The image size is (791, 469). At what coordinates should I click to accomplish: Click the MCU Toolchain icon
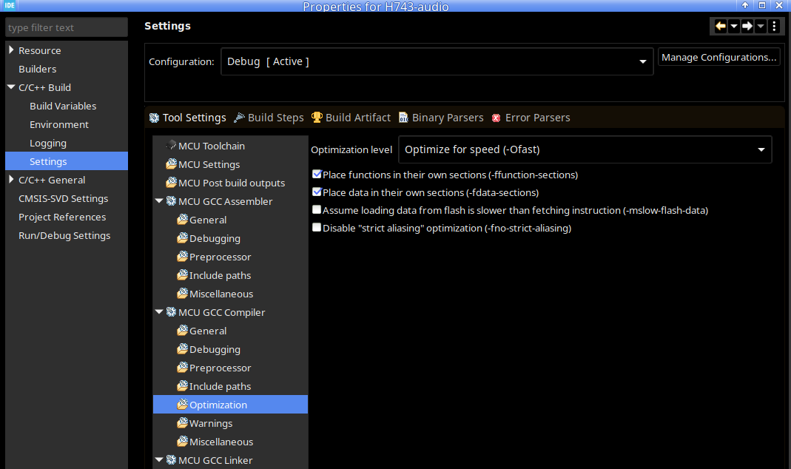tap(171, 146)
